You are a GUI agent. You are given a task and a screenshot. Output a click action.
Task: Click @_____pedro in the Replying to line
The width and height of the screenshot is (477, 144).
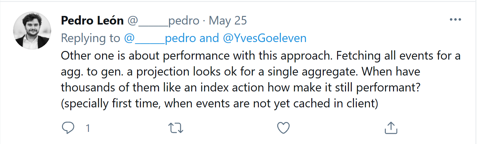(160, 38)
